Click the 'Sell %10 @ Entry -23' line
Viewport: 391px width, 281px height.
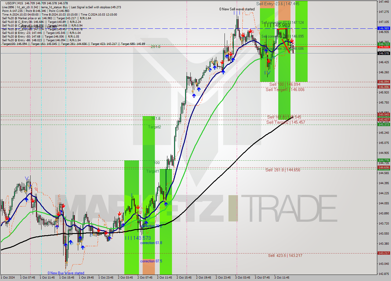[x=41, y=33]
